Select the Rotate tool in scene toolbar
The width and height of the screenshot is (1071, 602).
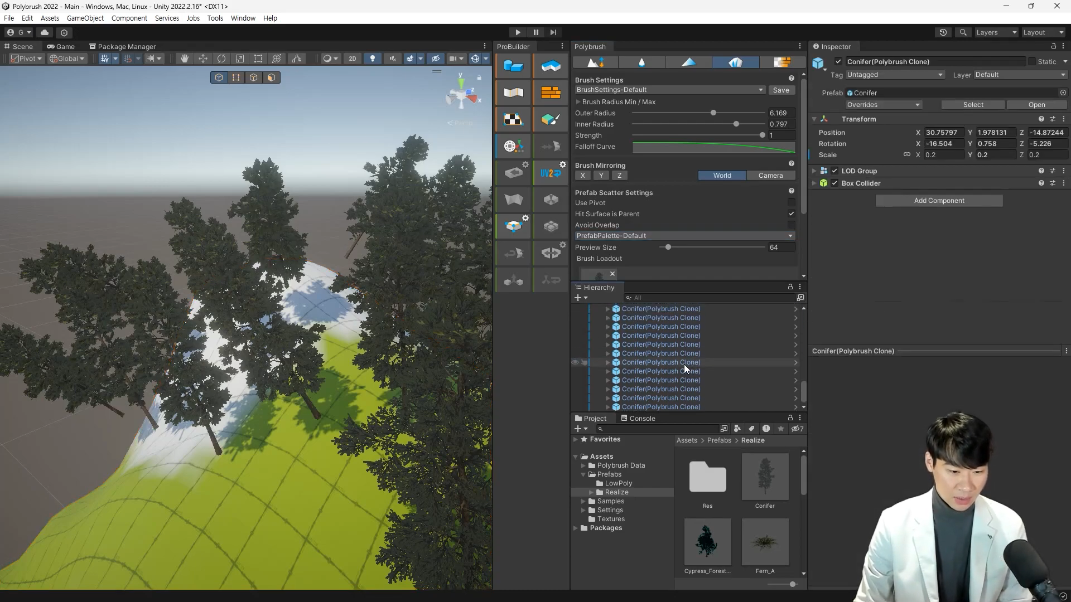[221, 59]
